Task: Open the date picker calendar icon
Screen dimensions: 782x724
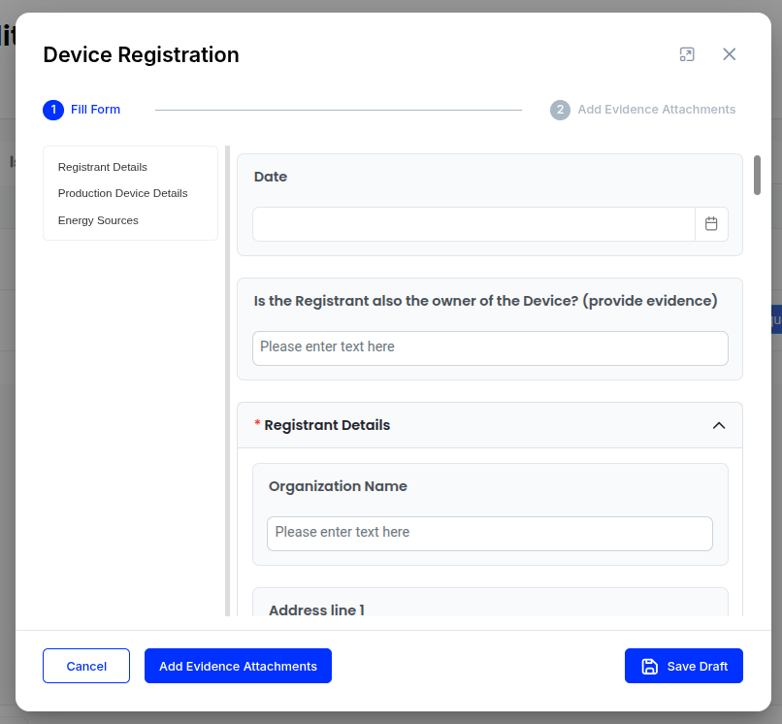Action: [x=711, y=223]
